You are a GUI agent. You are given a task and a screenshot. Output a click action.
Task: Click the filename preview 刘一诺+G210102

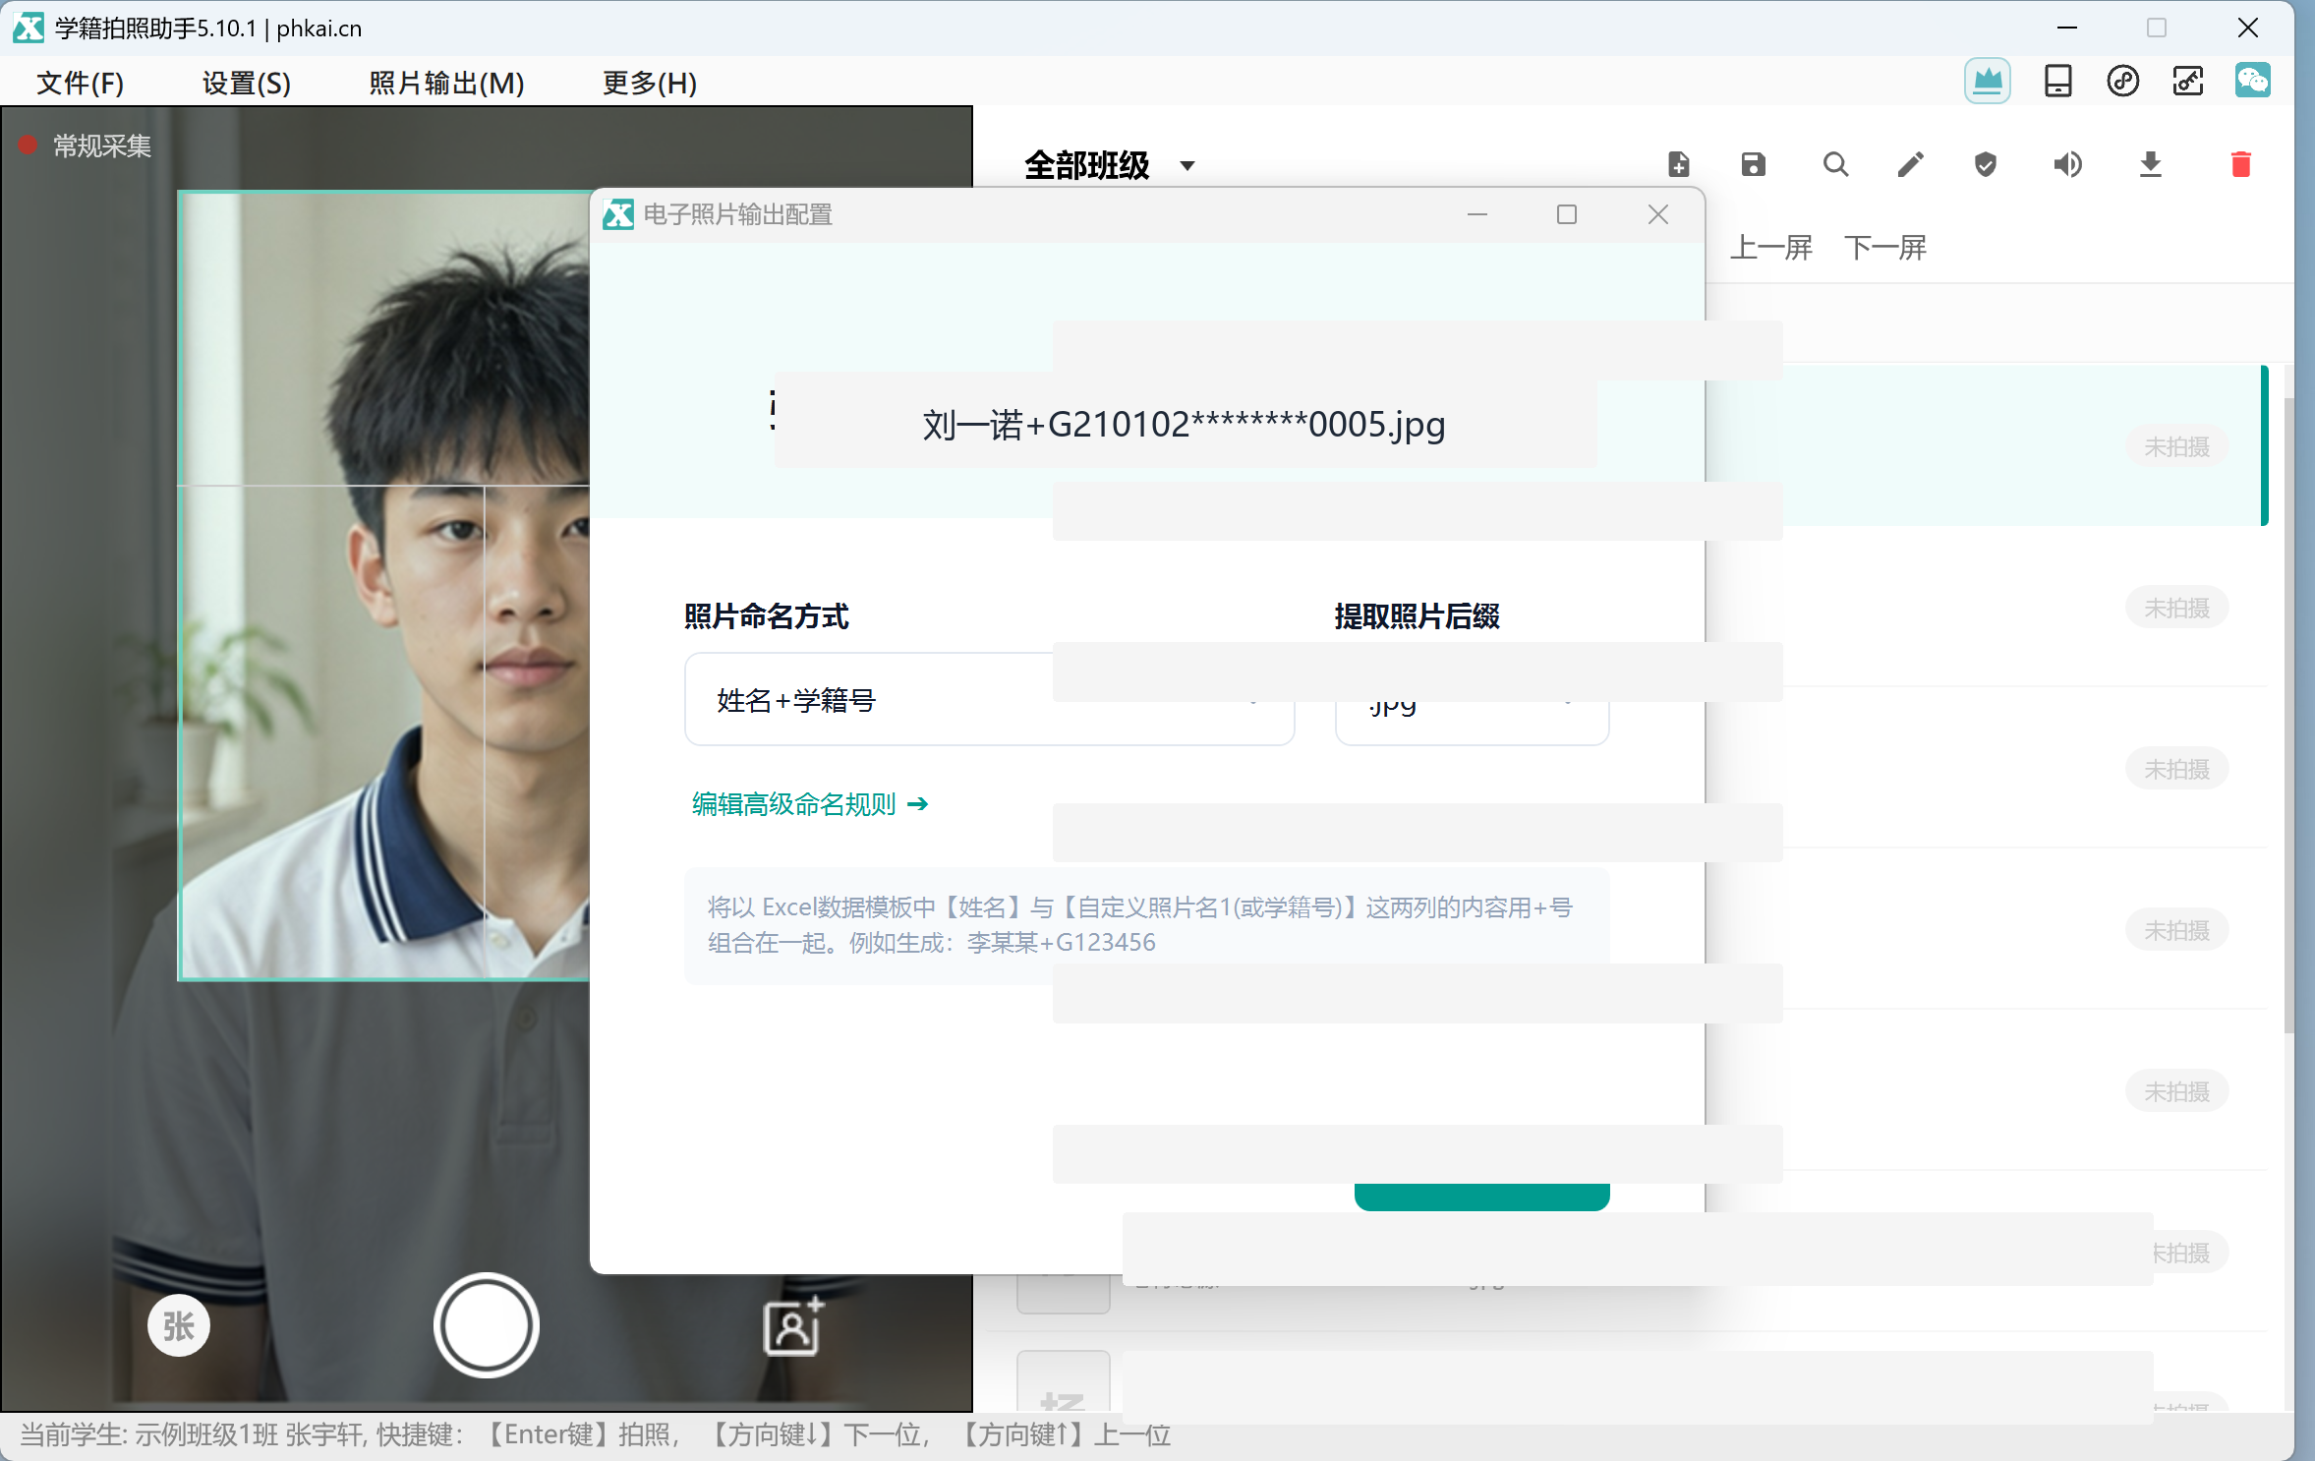click(x=1184, y=424)
